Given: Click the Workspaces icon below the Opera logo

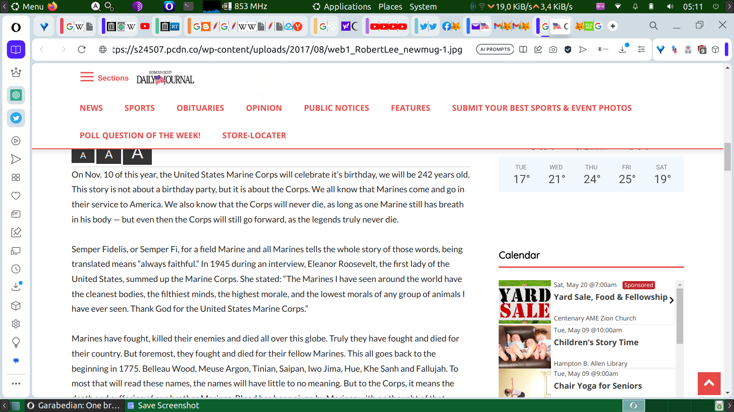Looking at the screenshot, I should pos(16,49).
